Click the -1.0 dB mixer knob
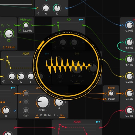This screenshot has width=135, height=135. 130,25
